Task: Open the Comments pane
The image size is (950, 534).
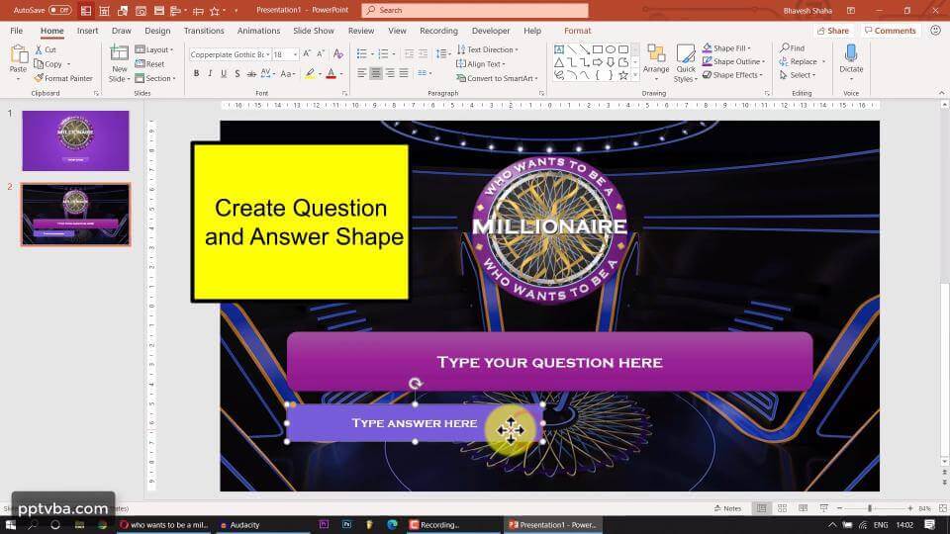Action: coord(890,31)
